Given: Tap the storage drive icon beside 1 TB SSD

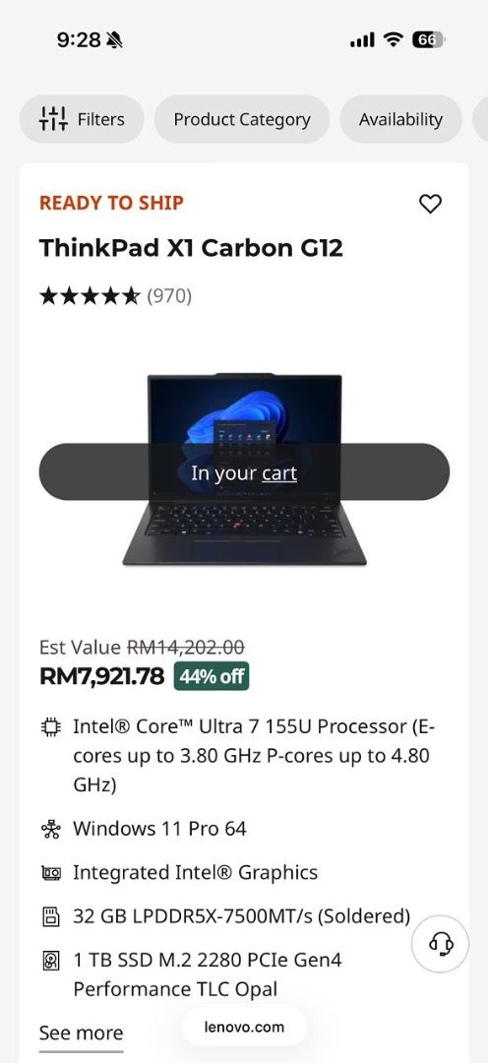Looking at the screenshot, I should coord(51,961).
